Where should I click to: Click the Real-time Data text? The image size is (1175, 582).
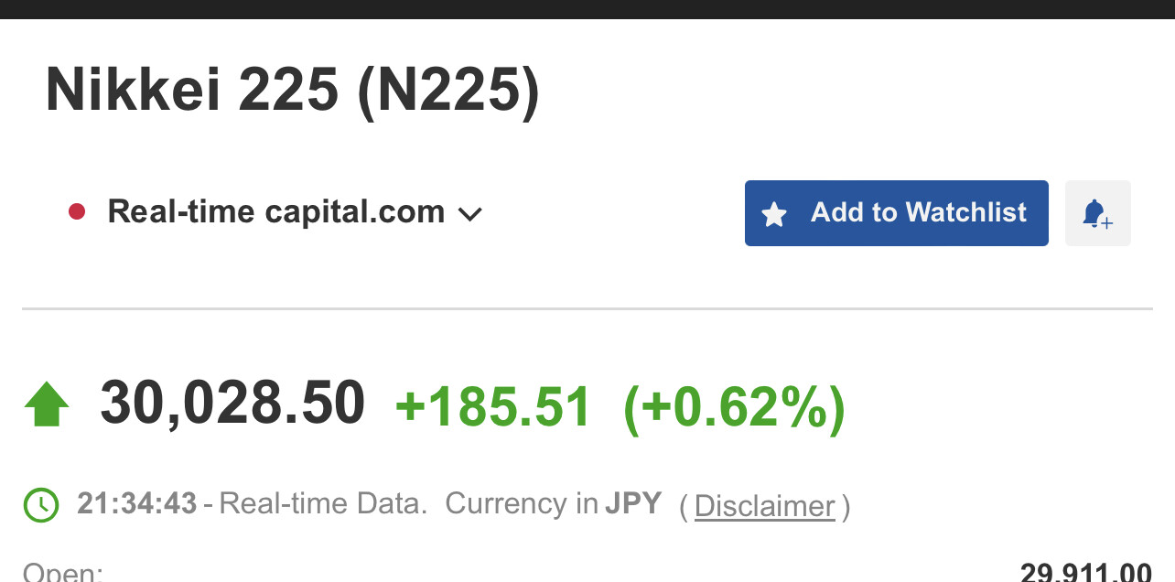(x=323, y=504)
